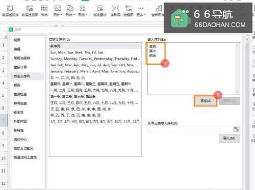The width and height of the screenshot is (255, 190).
Task: Click the 从单元格导入序列 input field
Action: click(x=190, y=129)
